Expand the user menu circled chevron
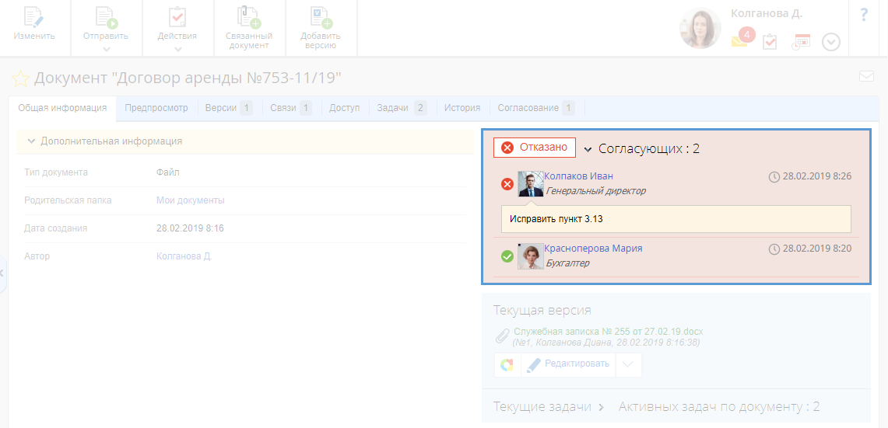The height and width of the screenshot is (428, 888). point(831,43)
